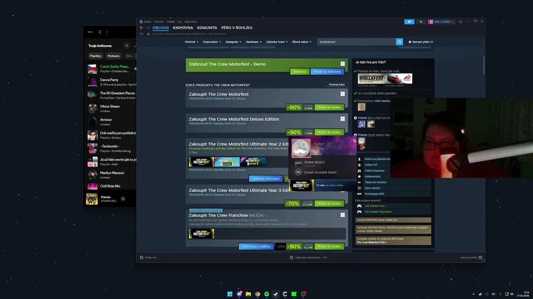Type in the Vyhledávání search field
The image size is (533, 299).
[x=356, y=42]
